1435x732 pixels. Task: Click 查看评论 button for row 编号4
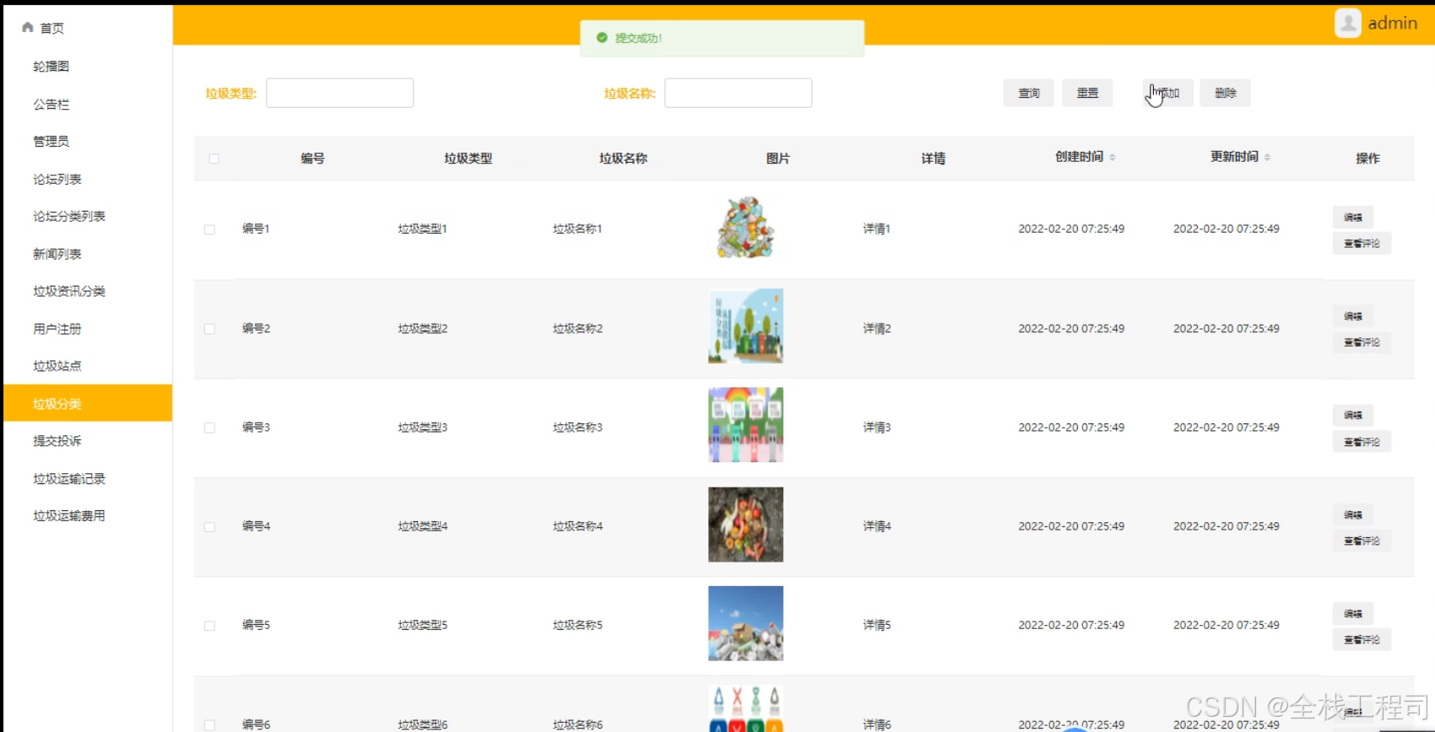pyautogui.click(x=1362, y=541)
